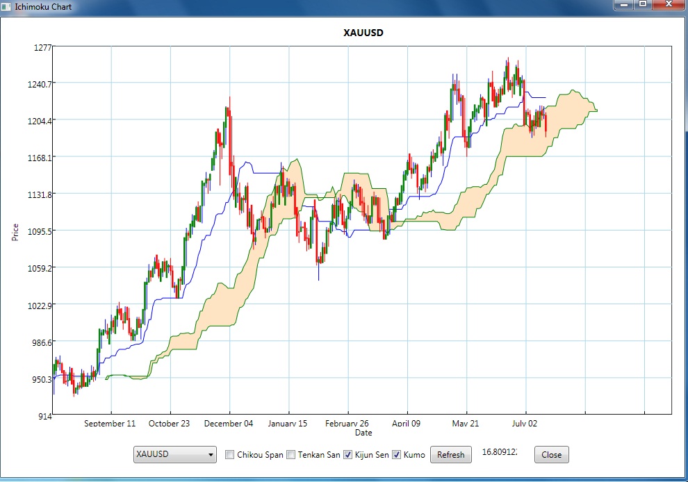Click the 1277 price axis label
The image size is (688, 482).
tap(43, 47)
